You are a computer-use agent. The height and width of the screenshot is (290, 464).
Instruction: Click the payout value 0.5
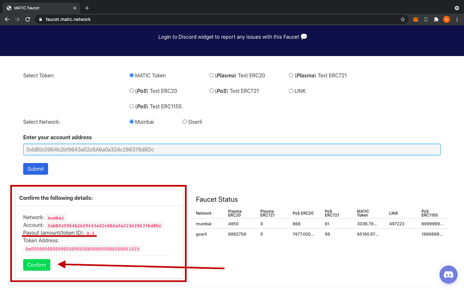point(90,233)
